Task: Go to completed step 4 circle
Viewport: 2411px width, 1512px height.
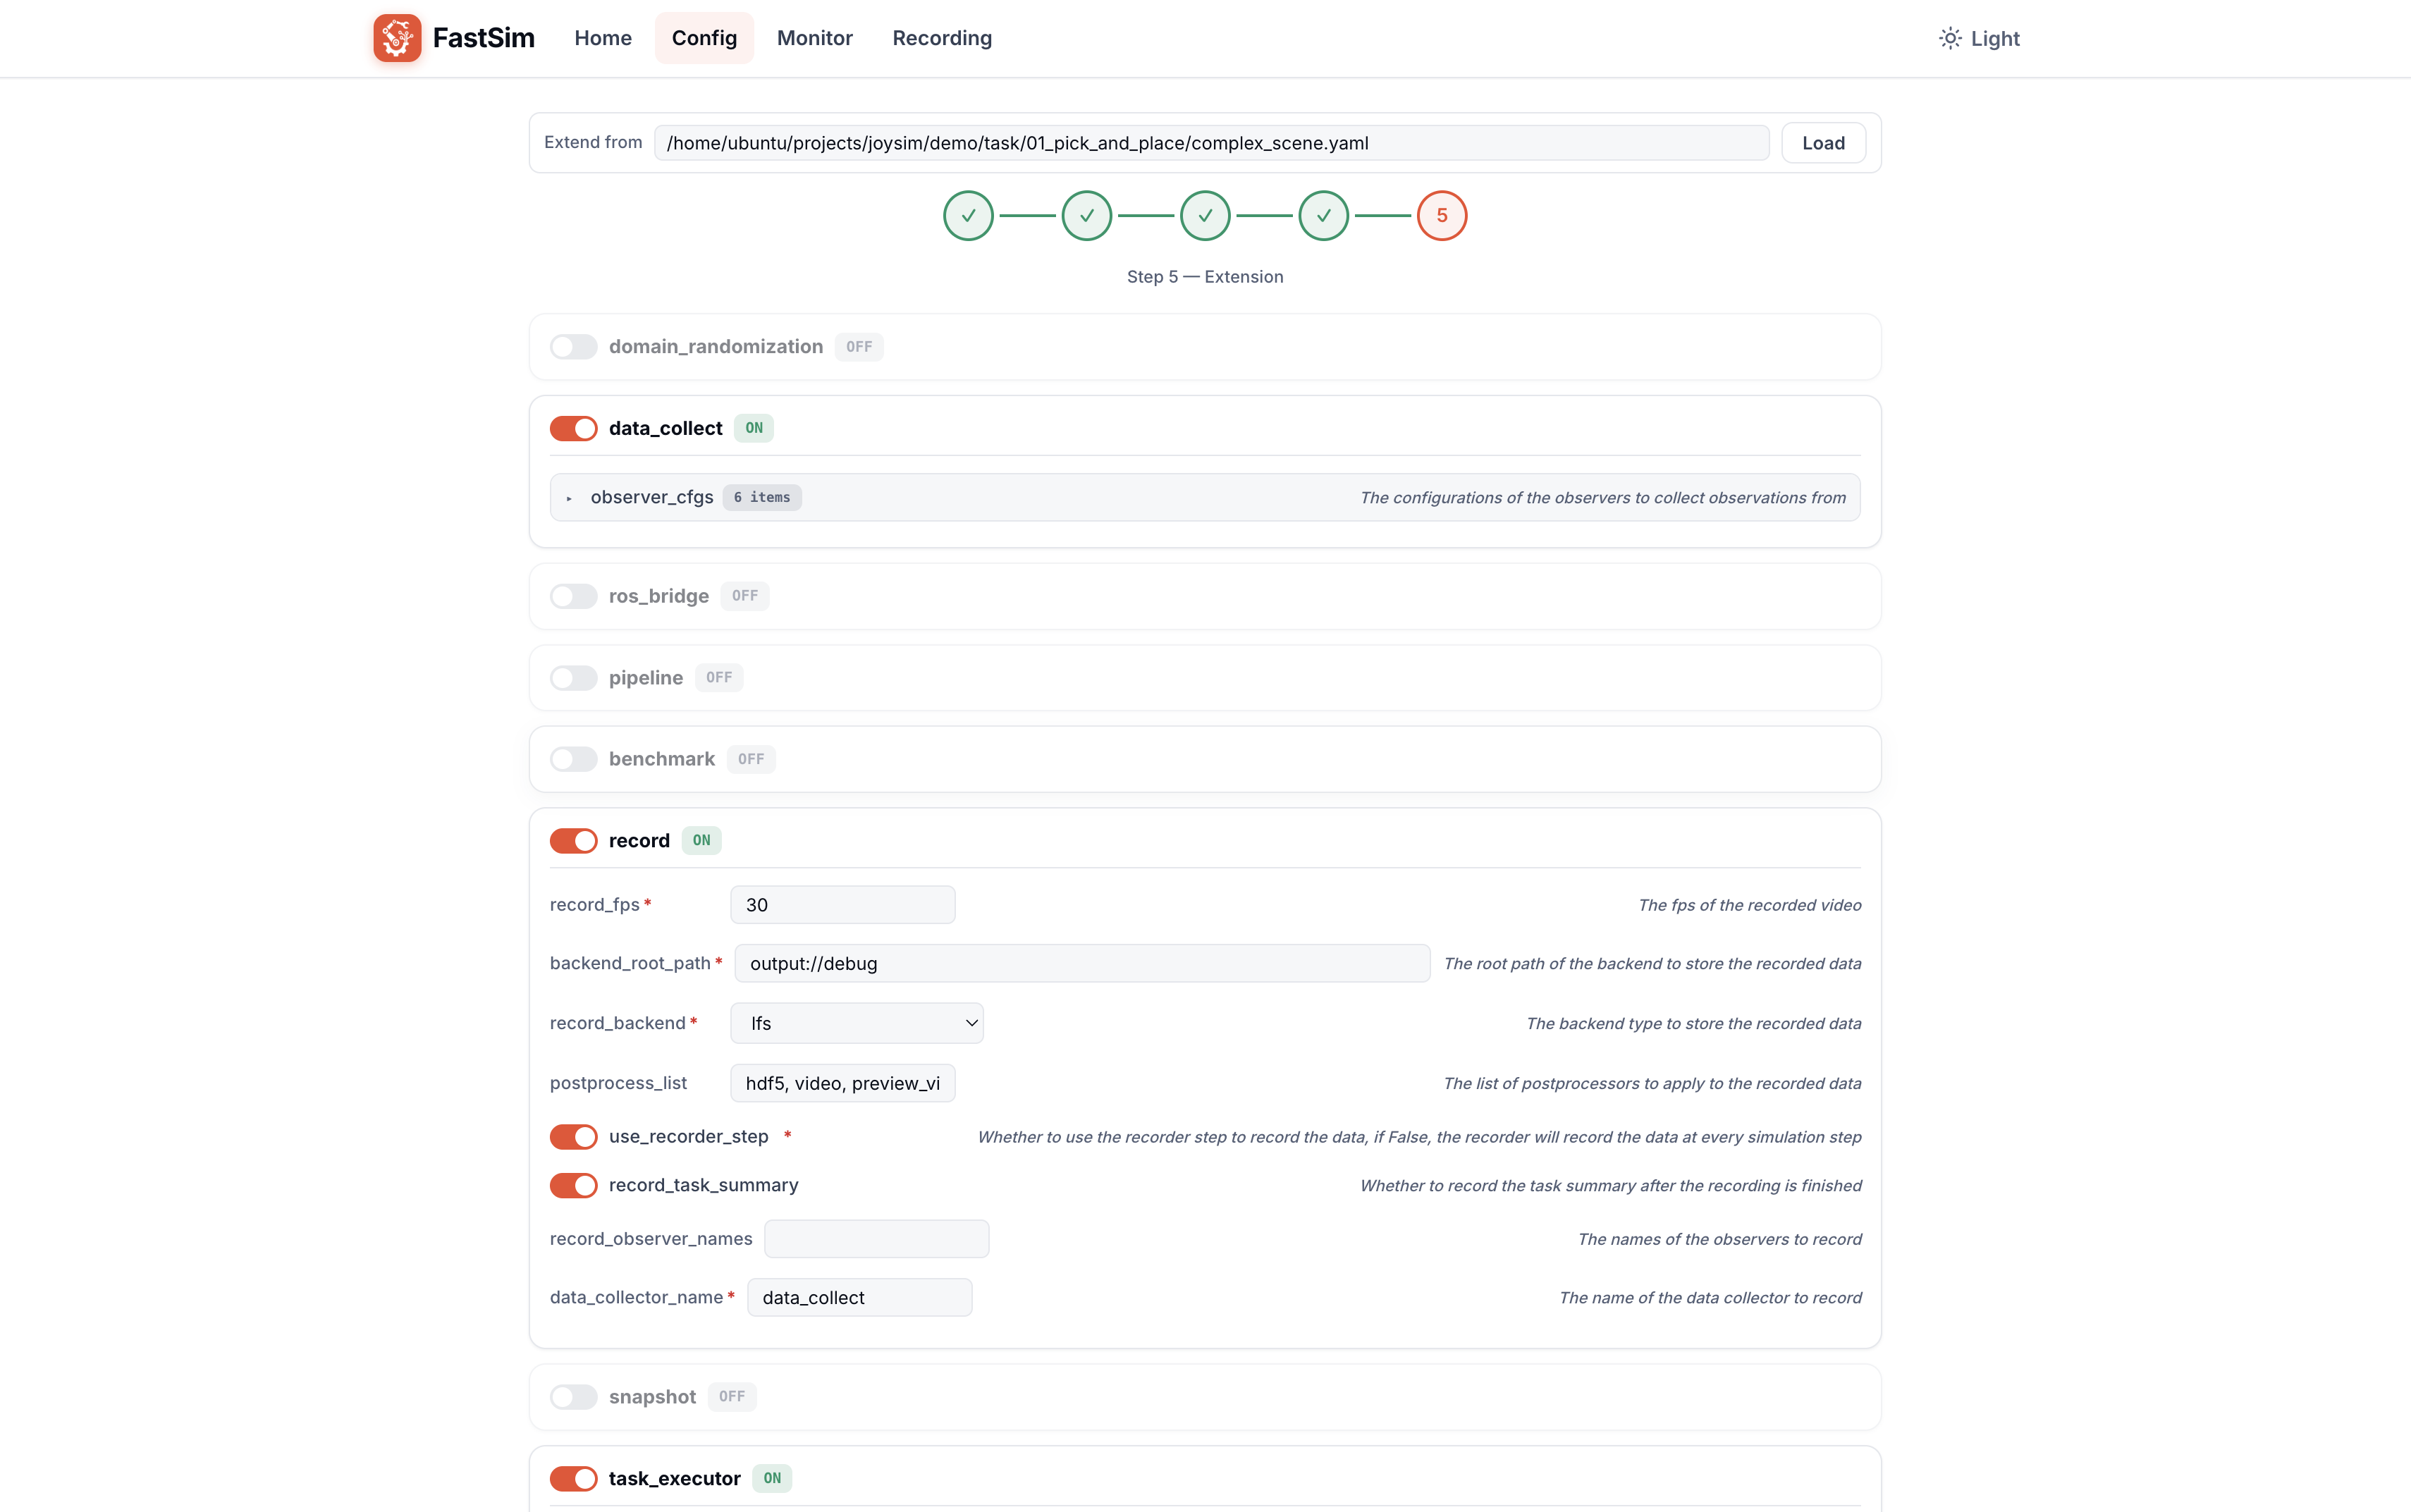Action: pos(1323,215)
